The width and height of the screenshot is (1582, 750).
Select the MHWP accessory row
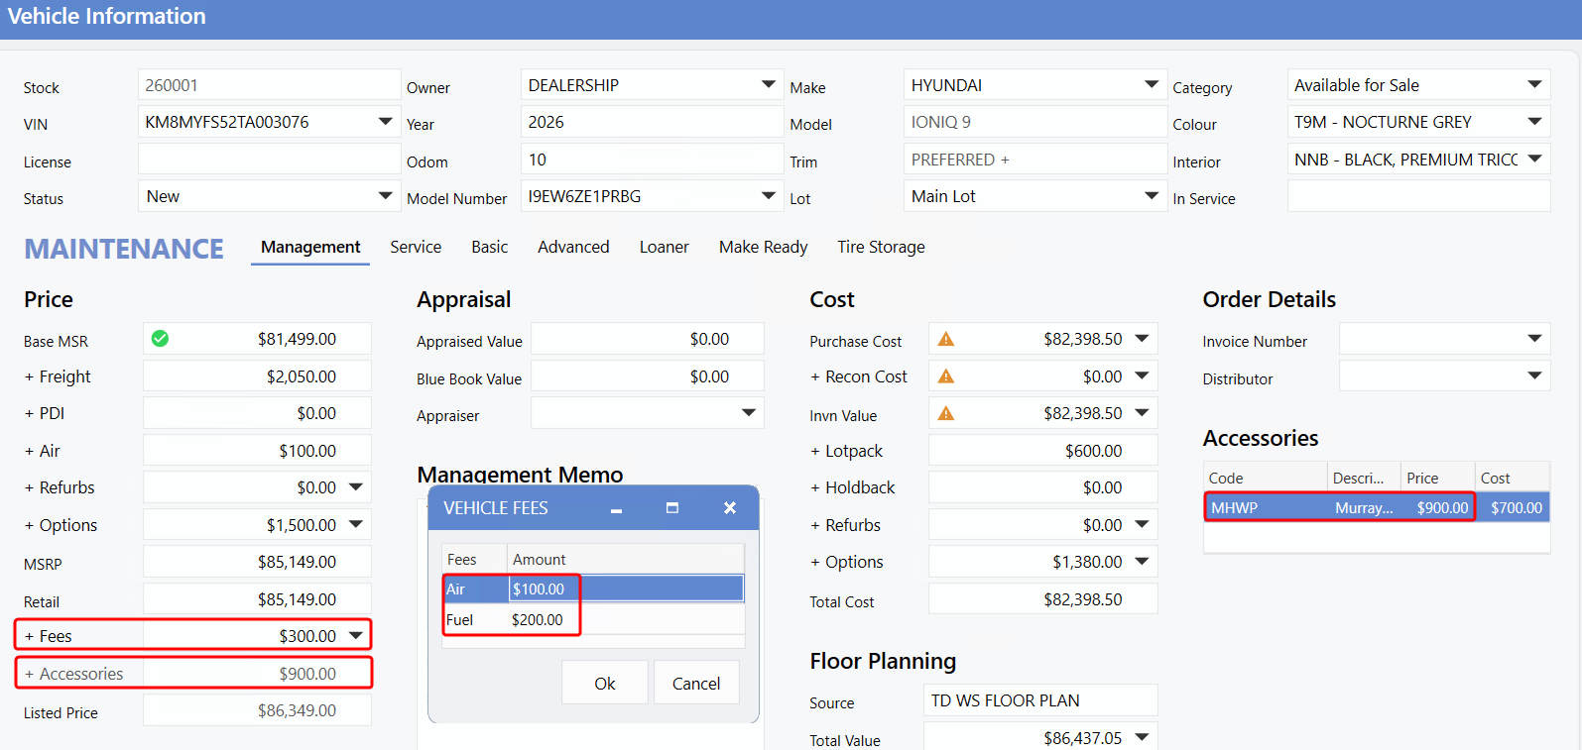pos(1339,507)
